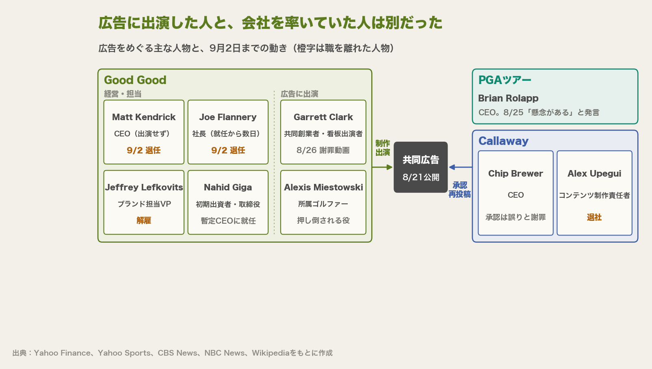This screenshot has height=369, width=652.
Task: Click the PGAツアー heading
Action: click(505, 80)
